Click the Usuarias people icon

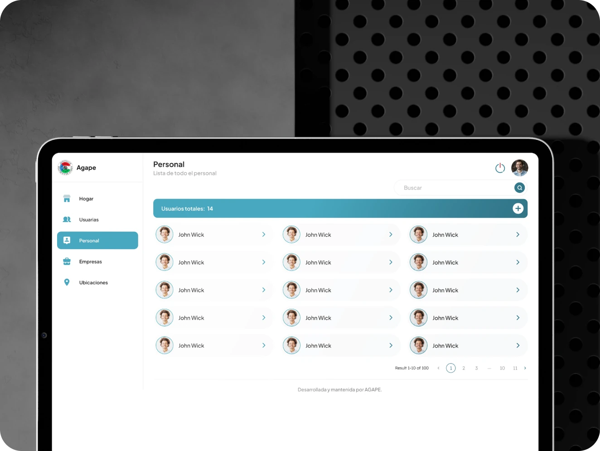[67, 220]
